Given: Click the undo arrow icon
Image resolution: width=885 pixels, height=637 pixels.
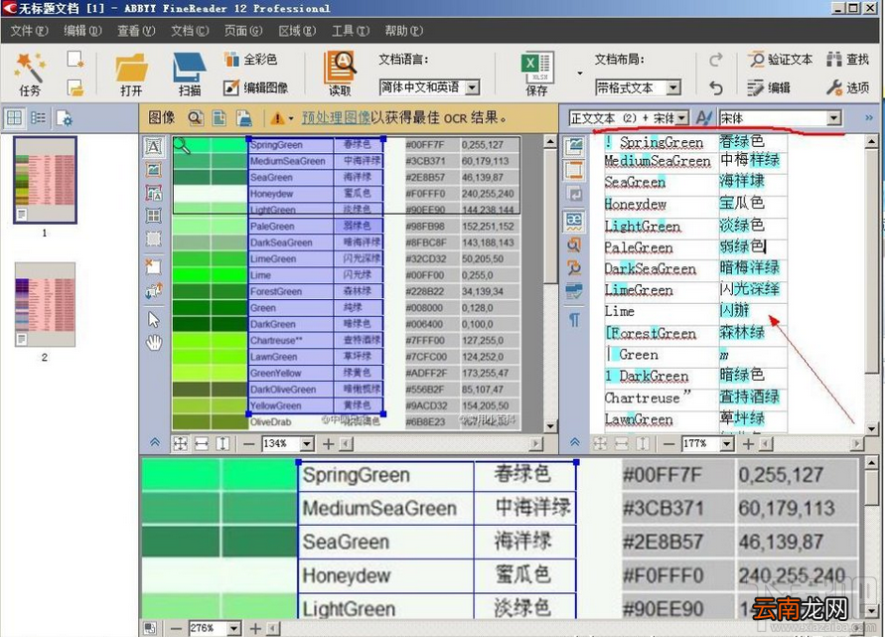Looking at the screenshot, I should pos(716,87).
